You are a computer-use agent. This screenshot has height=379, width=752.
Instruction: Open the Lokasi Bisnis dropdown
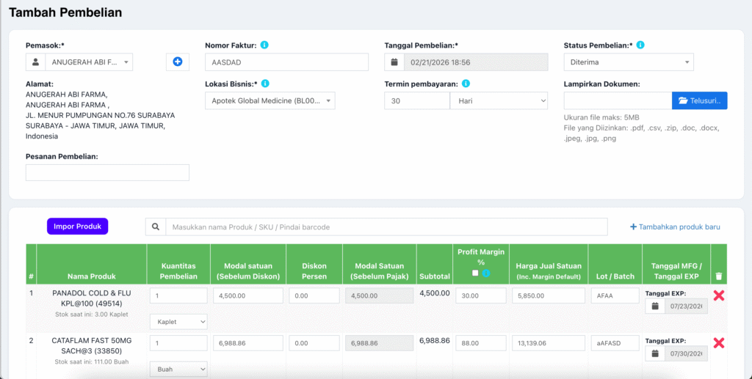click(270, 100)
